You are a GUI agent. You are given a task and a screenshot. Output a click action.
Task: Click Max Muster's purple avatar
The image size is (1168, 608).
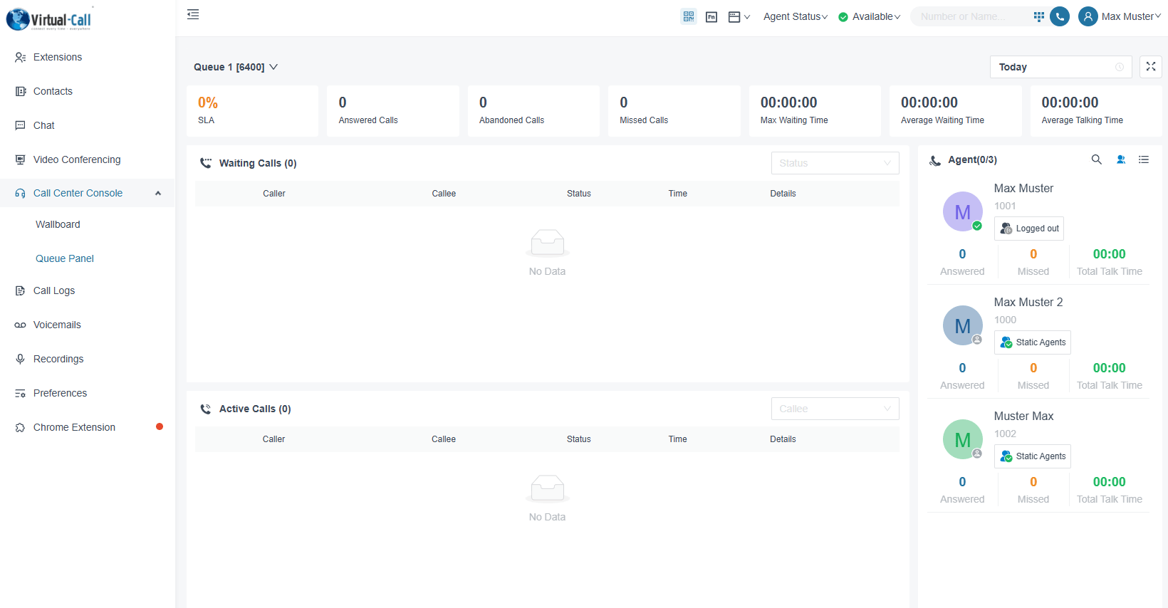[x=963, y=211]
